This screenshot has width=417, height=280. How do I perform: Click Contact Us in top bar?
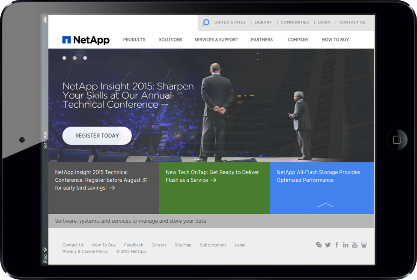(352, 22)
